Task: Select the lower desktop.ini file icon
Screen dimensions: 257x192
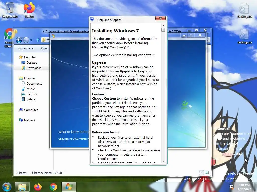Action: (x=245, y=37)
